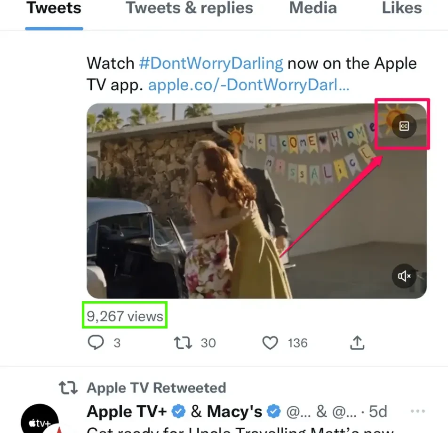This screenshot has width=448, height=433.
Task: Click the 9,267 views count
Action: [x=125, y=316]
